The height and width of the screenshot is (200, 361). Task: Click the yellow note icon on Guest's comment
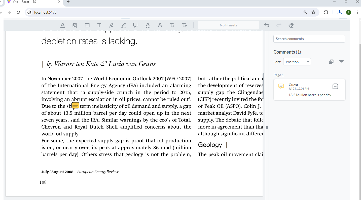pos(281,86)
